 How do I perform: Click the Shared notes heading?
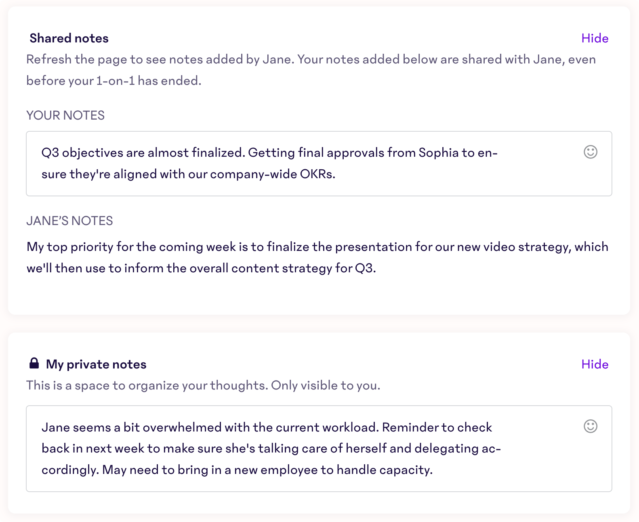(69, 38)
